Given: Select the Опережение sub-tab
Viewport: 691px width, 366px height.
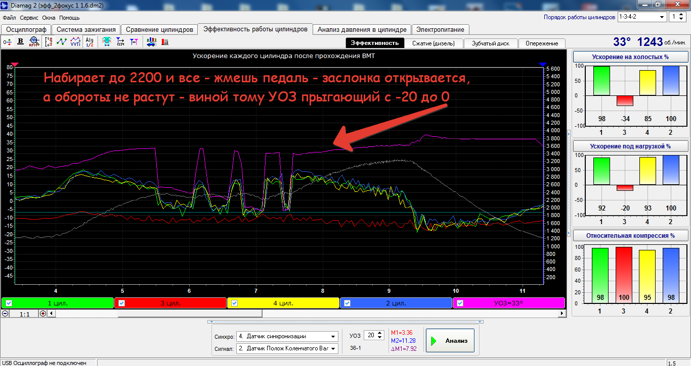Looking at the screenshot, I should [542, 43].
